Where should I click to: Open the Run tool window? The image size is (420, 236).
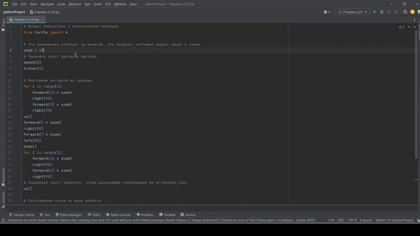pyautogui.click(x=45, y=215)
